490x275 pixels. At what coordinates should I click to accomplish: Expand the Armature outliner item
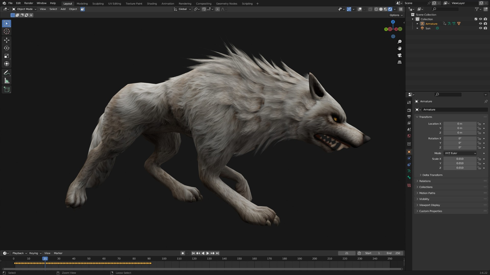point(418,24)
